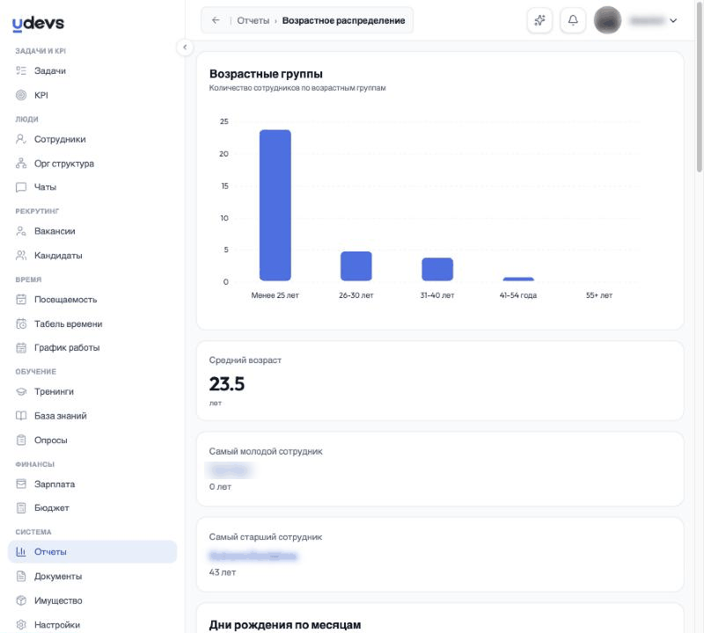The image size is (704, 633).
Task: Click the 43 лет text
Action: tap(223, 572)
